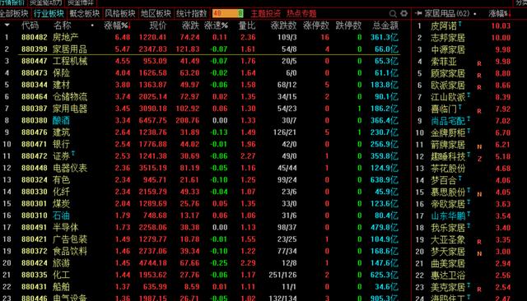Click the orange-green up/down ratio bar
Viewport: 527px width, 301px height.
[x=228, y=13]
